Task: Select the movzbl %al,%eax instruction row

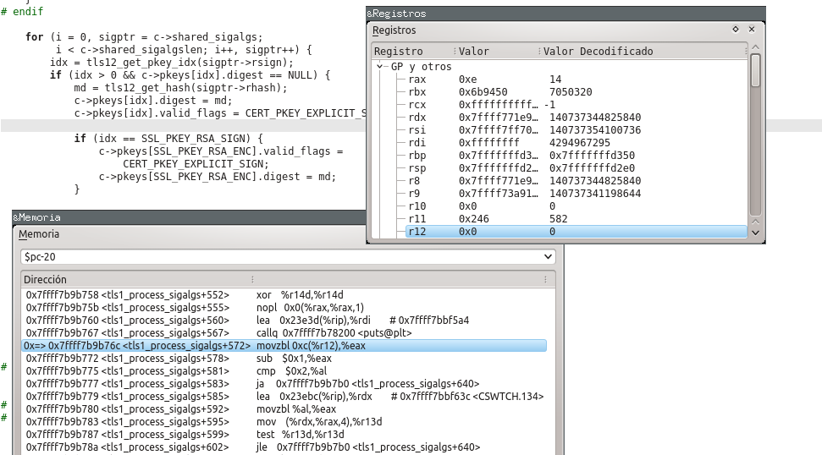Action: (284, 409)
